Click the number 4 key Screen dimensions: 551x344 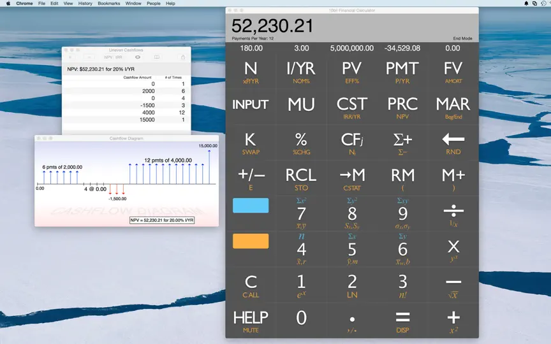pos(302,250)
